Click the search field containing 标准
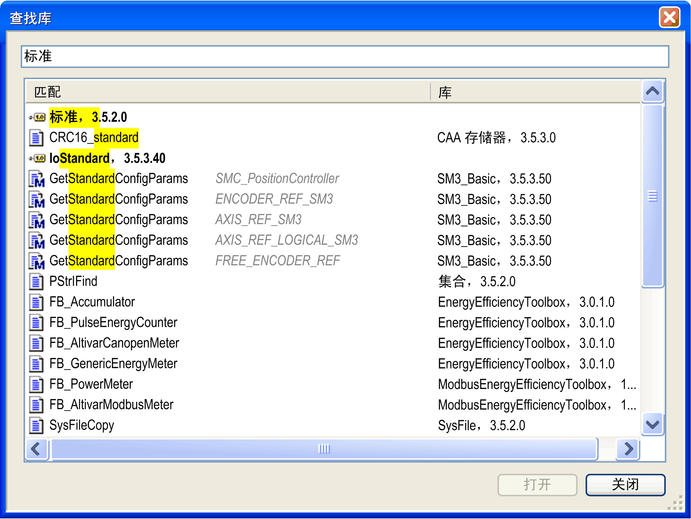Screen dimensions: 691x519 [345, 56]
